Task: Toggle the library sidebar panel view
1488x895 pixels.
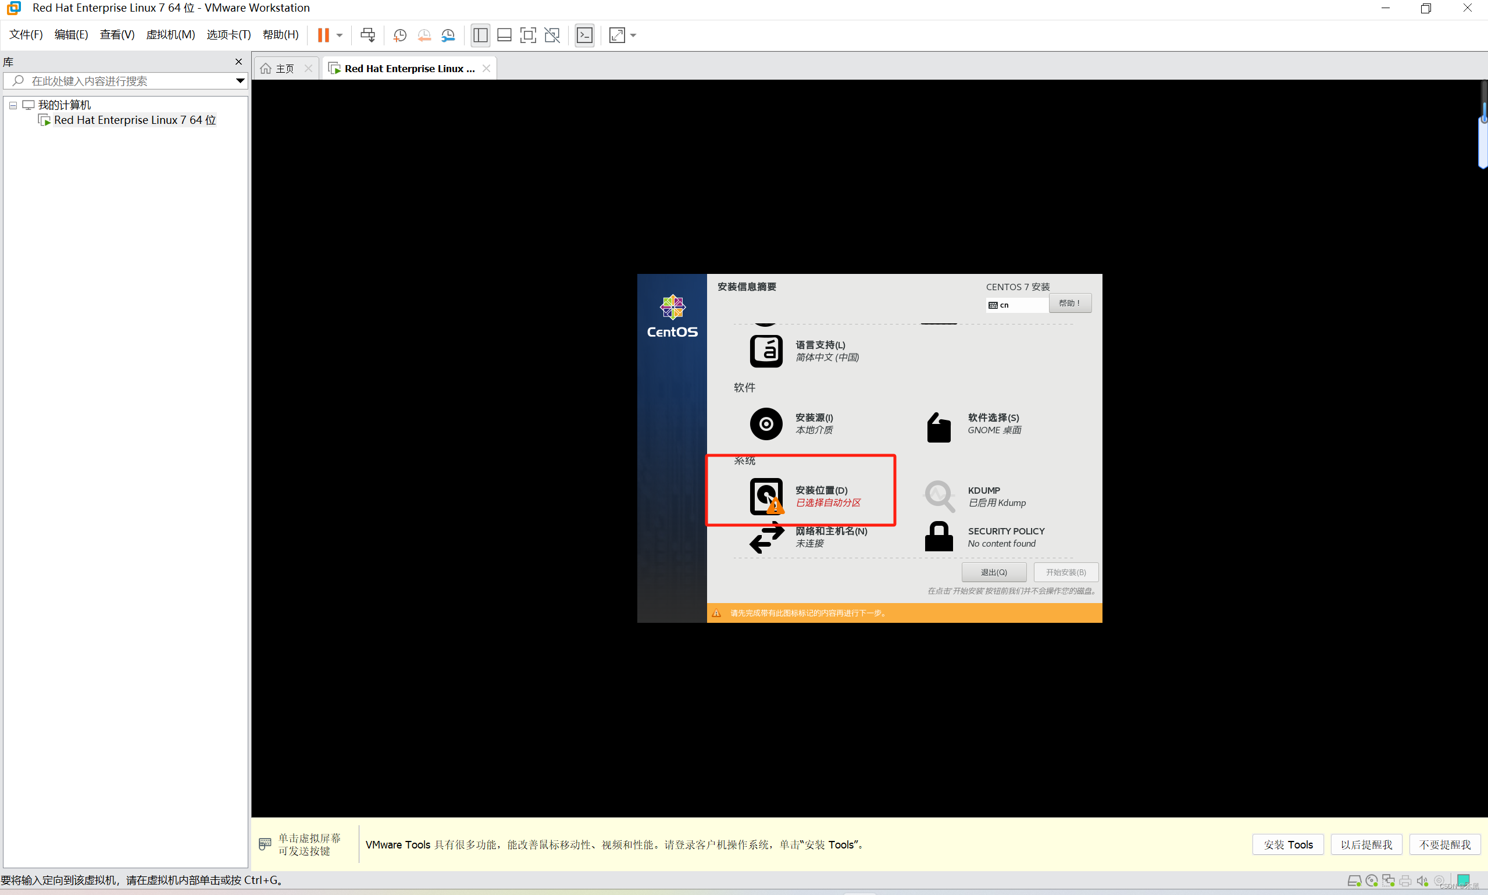Action: click(x=480, y=35)
